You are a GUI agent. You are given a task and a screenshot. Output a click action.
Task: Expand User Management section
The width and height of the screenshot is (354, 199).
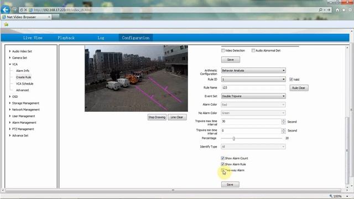[x=23, y=116]
